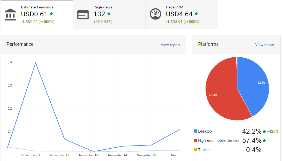
Task: Open View report link in Performance panel
Action: (170, 45)
